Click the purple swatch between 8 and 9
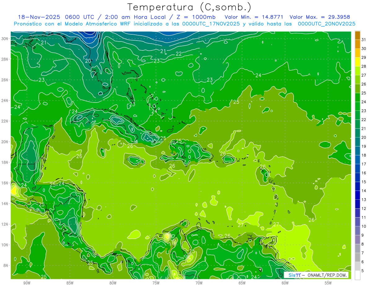This screenshot has height=287, width=372. pos(357,240)
